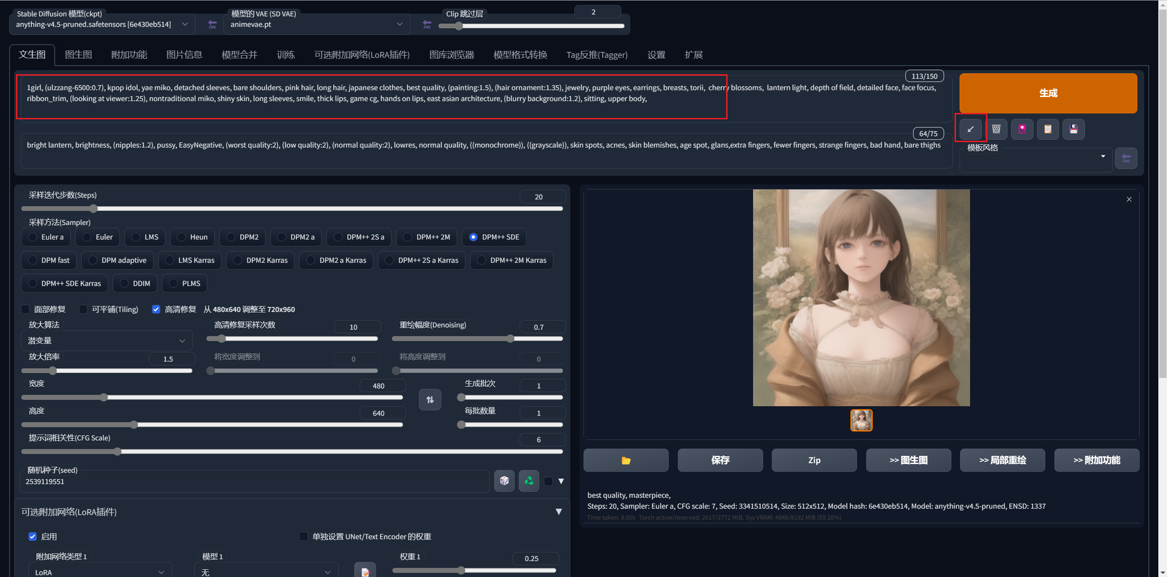Click the pink extra networks card icon
1167x577 pixels.
pyautogui.click(x=1022, y=129)
